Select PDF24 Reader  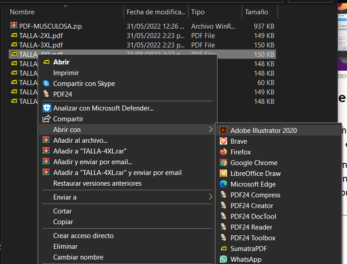click(x=278, y=227)
